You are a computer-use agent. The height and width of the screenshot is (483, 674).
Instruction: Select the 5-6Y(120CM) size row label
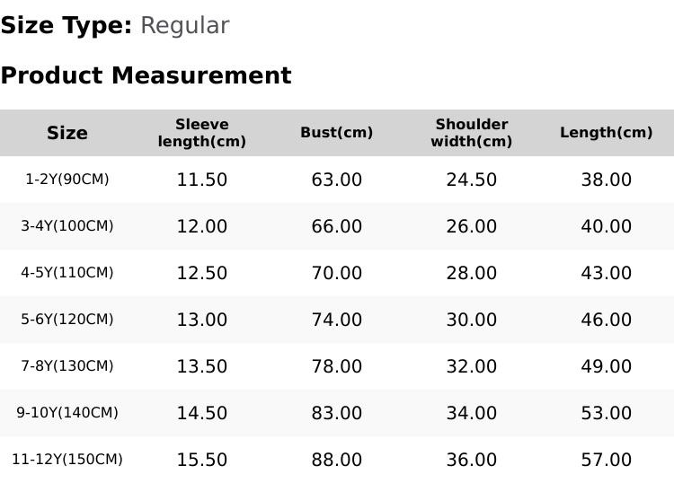(x=67, y=320)
